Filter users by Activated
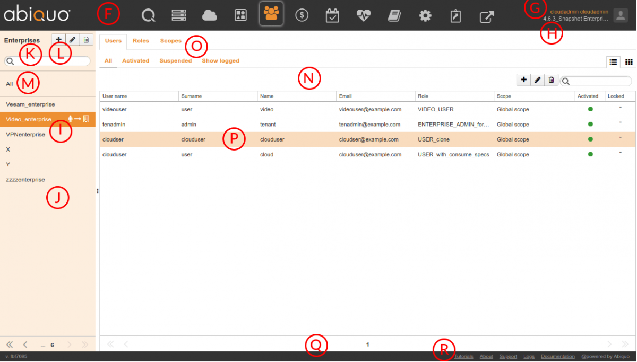Screen dimensions: 637x362 135,61
